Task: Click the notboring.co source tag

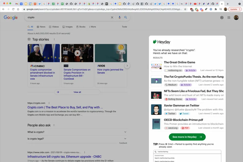Action: pyautogui.click(x=173, y=71)
